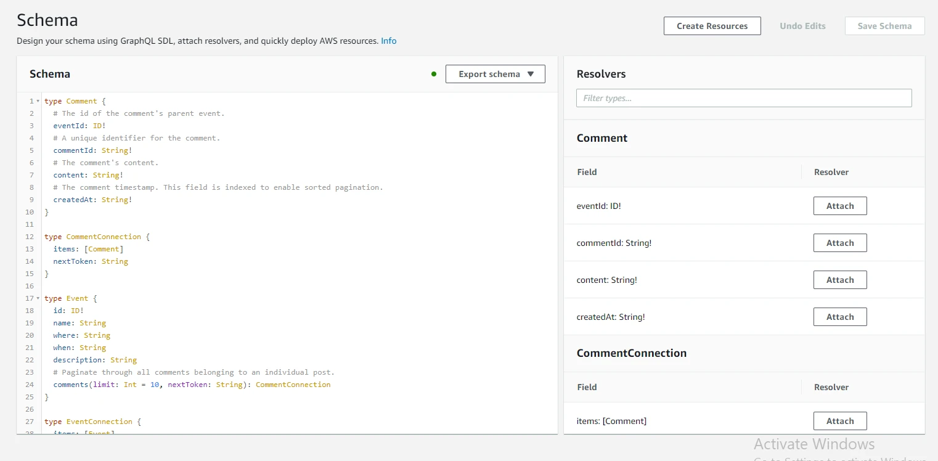
Task: Open the Info link
Action: (388, 41)
